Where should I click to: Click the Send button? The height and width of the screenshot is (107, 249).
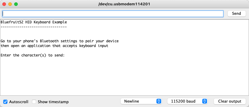237,14
